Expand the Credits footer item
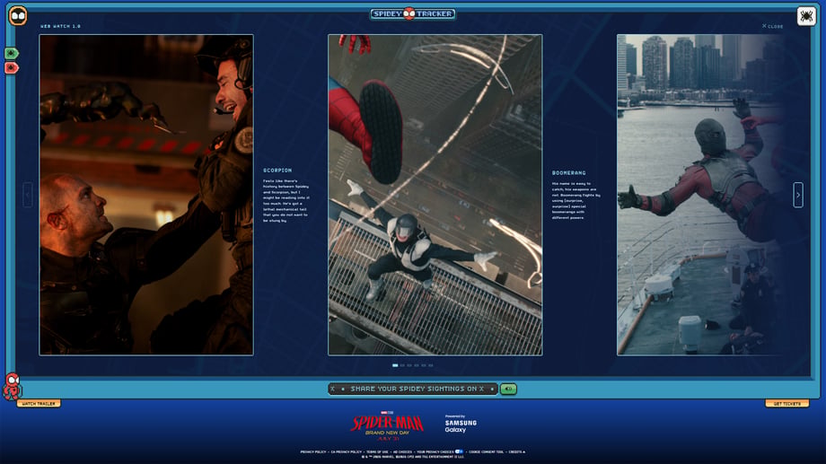This screenshot has width=826, height=464. tap(517, 452)
